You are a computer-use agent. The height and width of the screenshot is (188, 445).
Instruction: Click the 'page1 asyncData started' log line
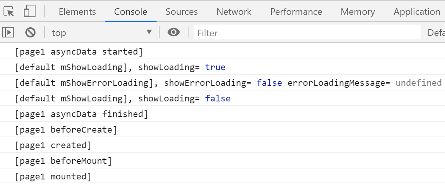coord(79,51)
